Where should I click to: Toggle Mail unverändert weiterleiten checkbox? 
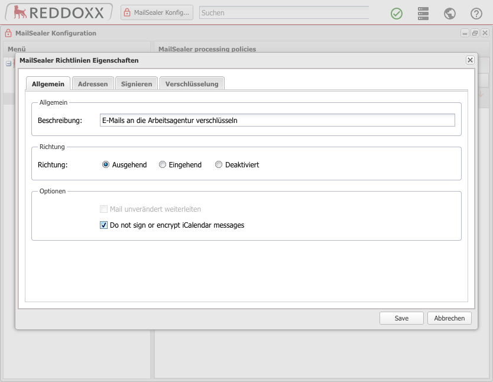pyautogui.click(x=103, y=209)
